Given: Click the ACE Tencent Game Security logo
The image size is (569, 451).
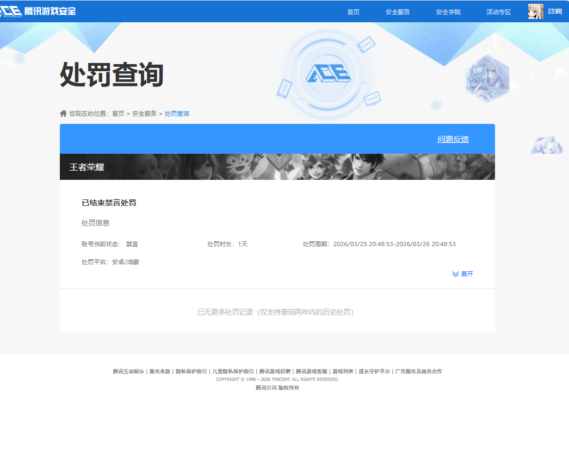Looking at the screenshot, I should 38,11.
